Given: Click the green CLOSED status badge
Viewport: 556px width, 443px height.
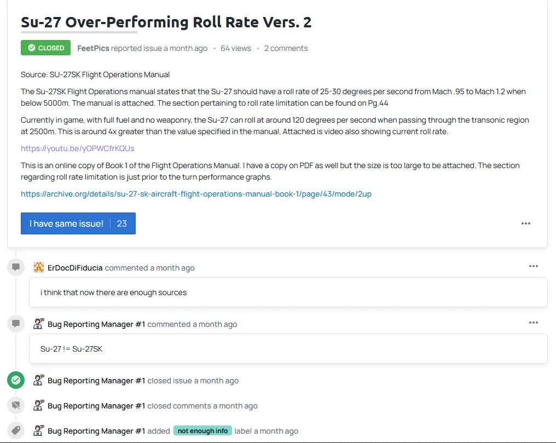Looking at the screenshot, I should pyautogui.click(x=46, y=48).
